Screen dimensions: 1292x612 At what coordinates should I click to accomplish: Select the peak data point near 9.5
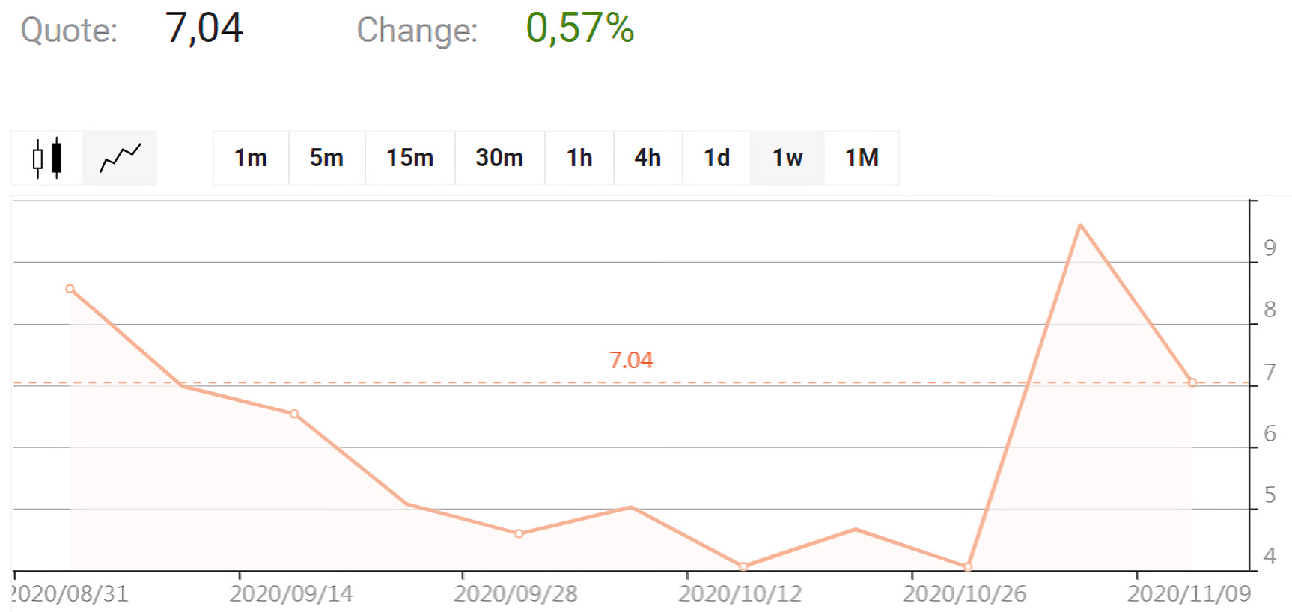[x=1080, y=224]
